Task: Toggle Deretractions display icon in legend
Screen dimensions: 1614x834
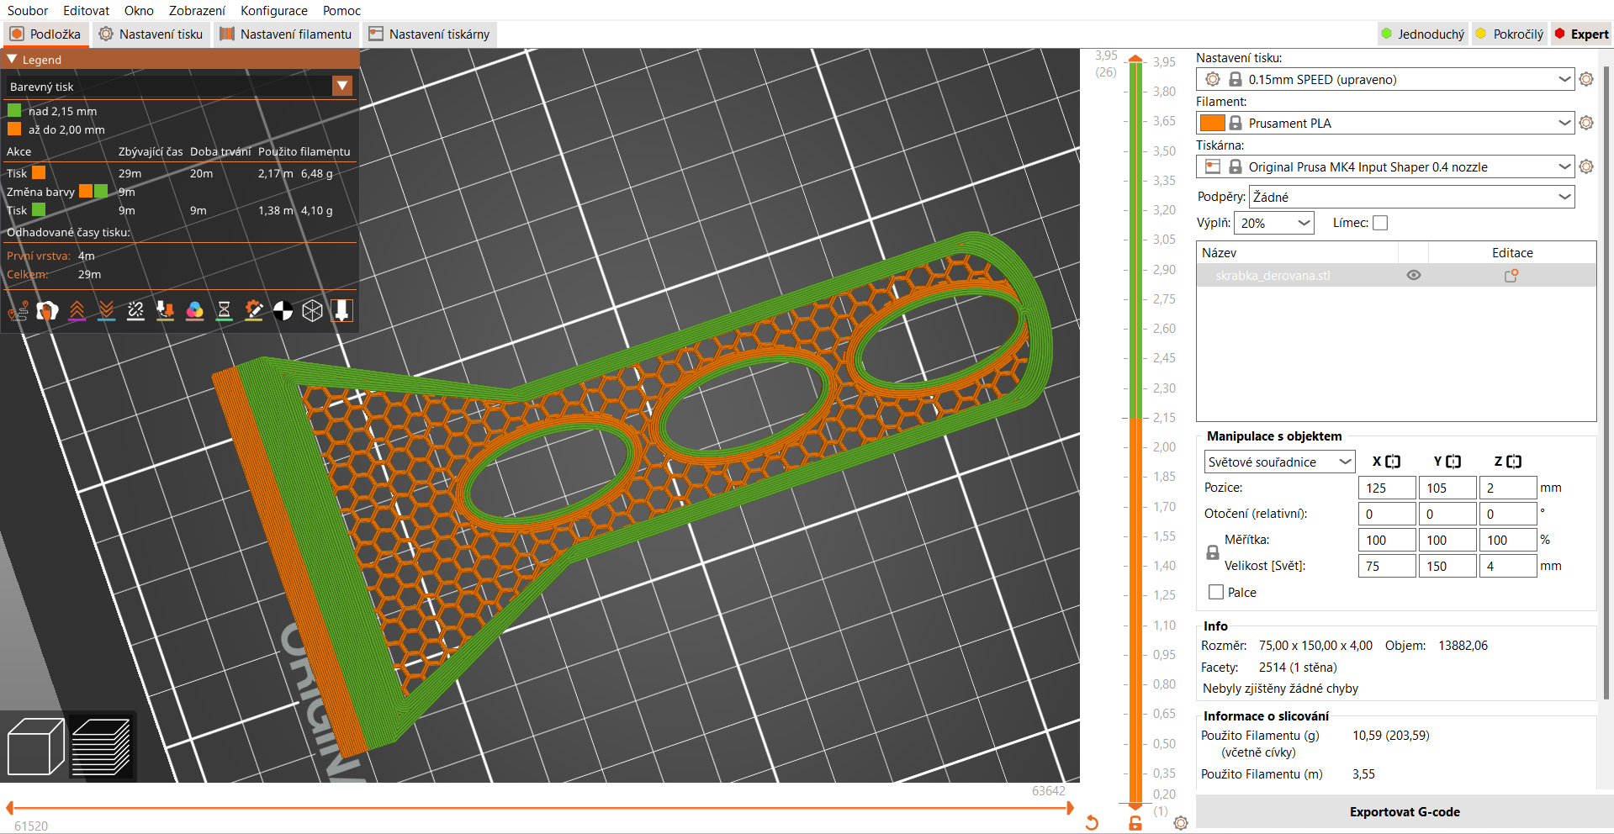Action: 106,311
